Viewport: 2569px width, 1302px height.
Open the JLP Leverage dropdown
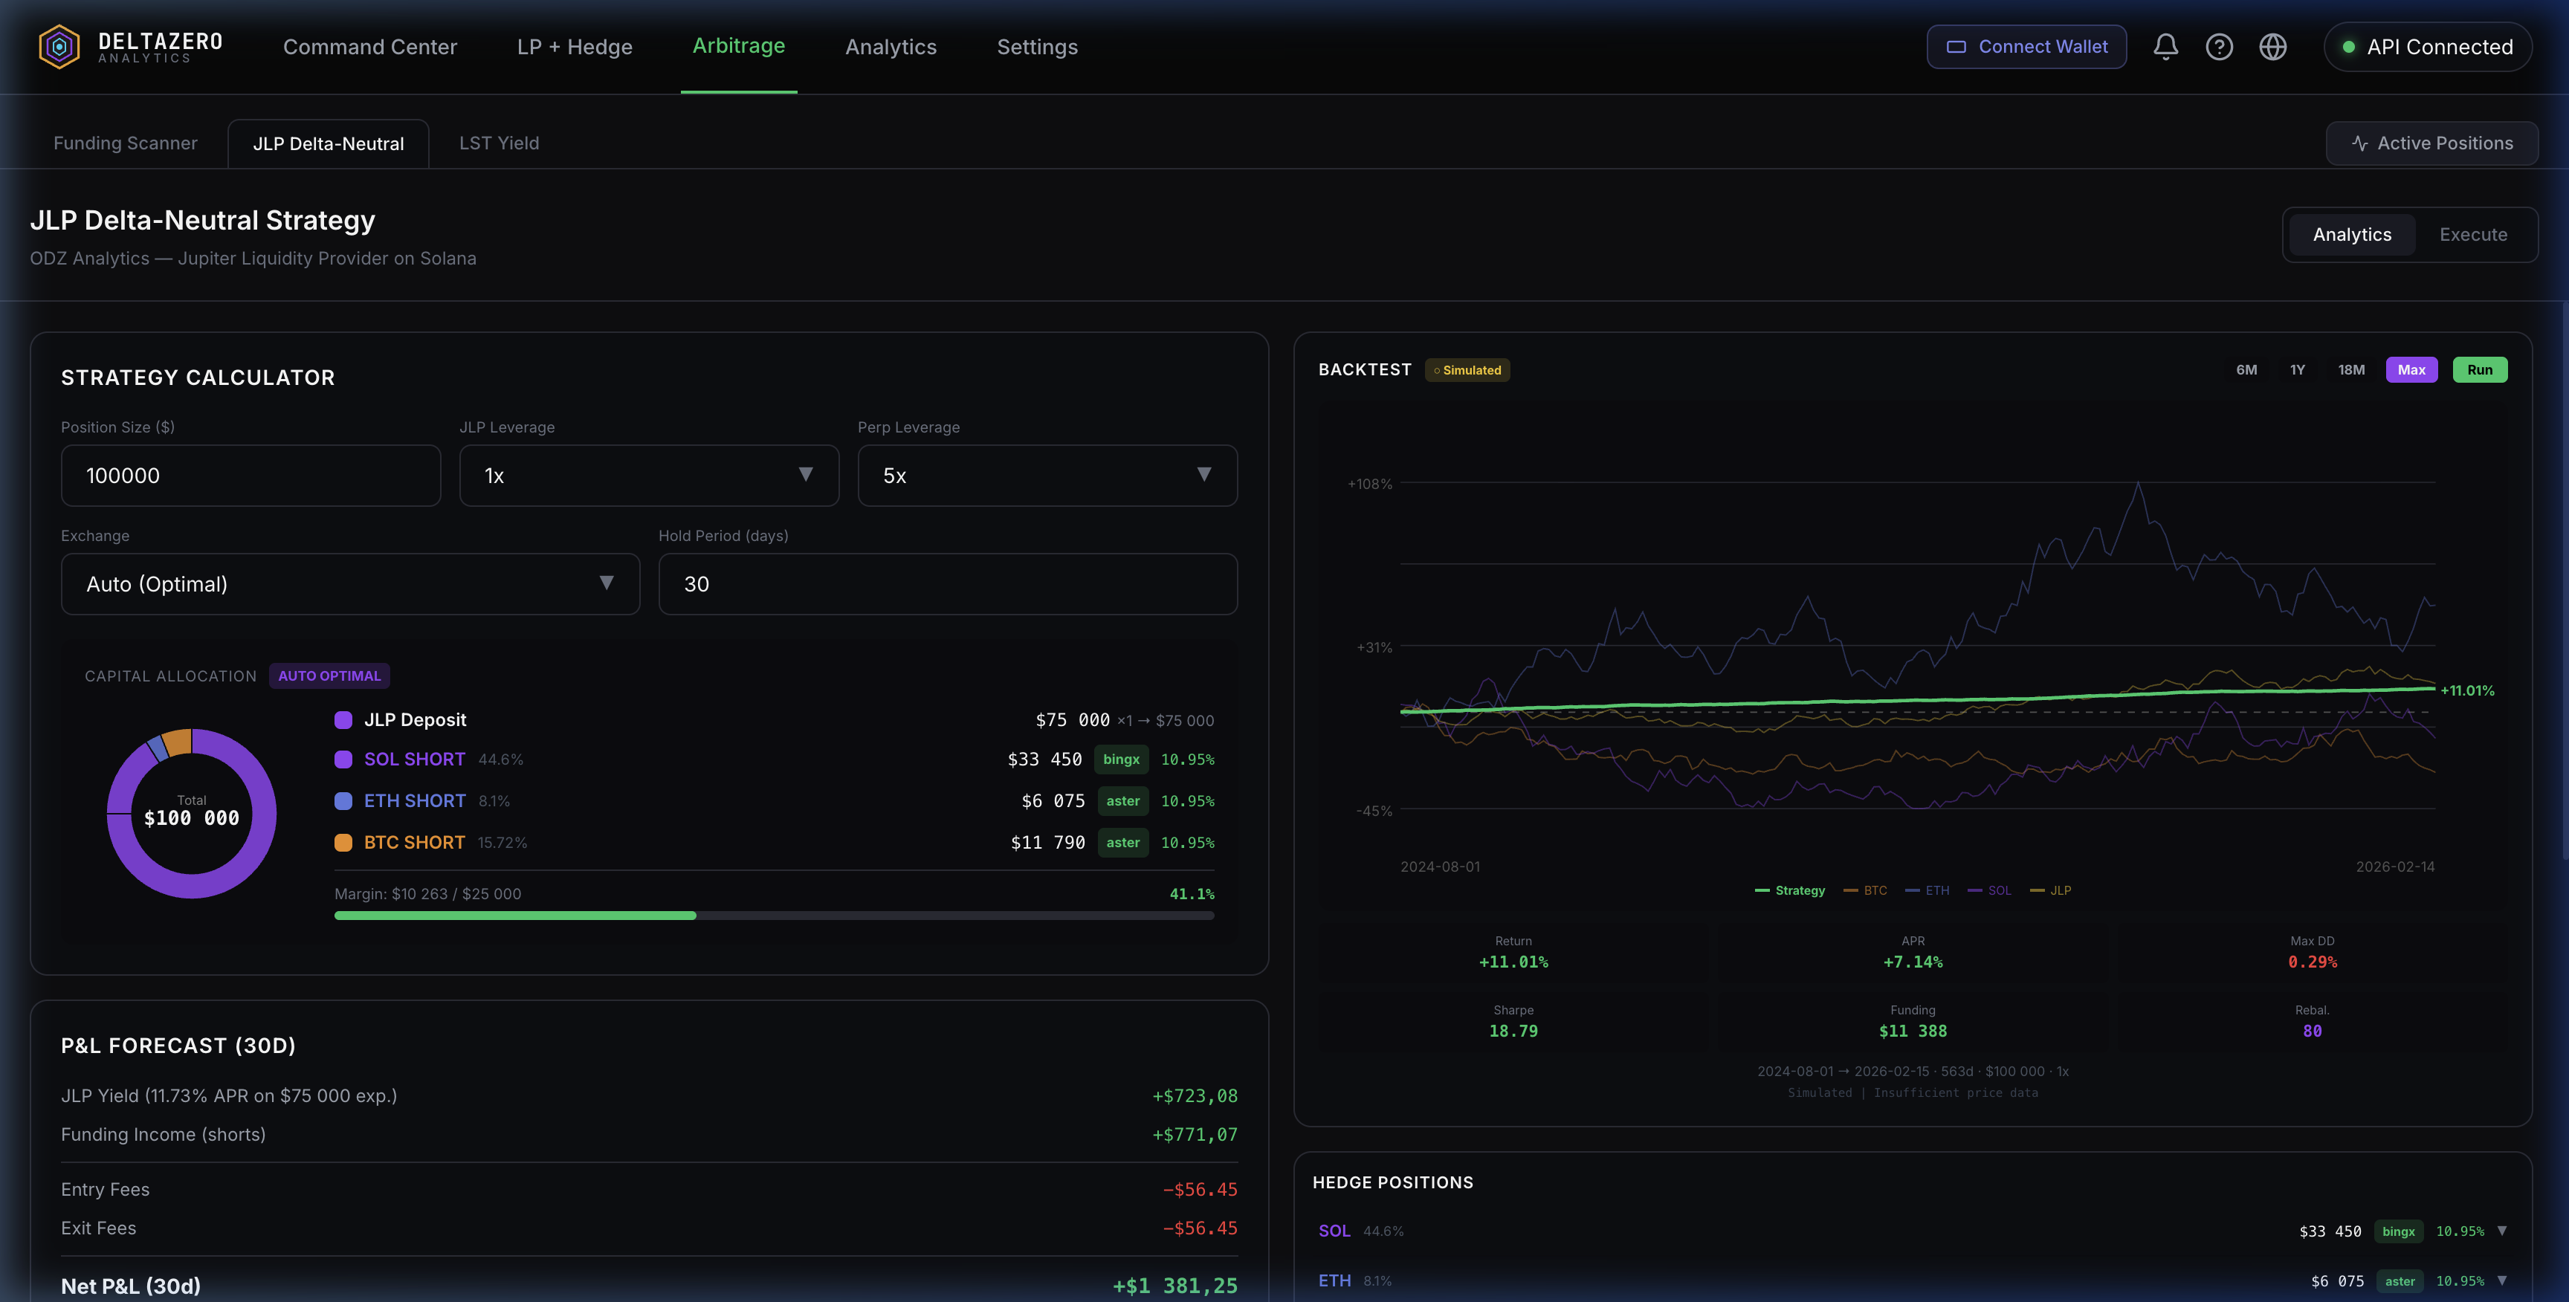[649, 476]
